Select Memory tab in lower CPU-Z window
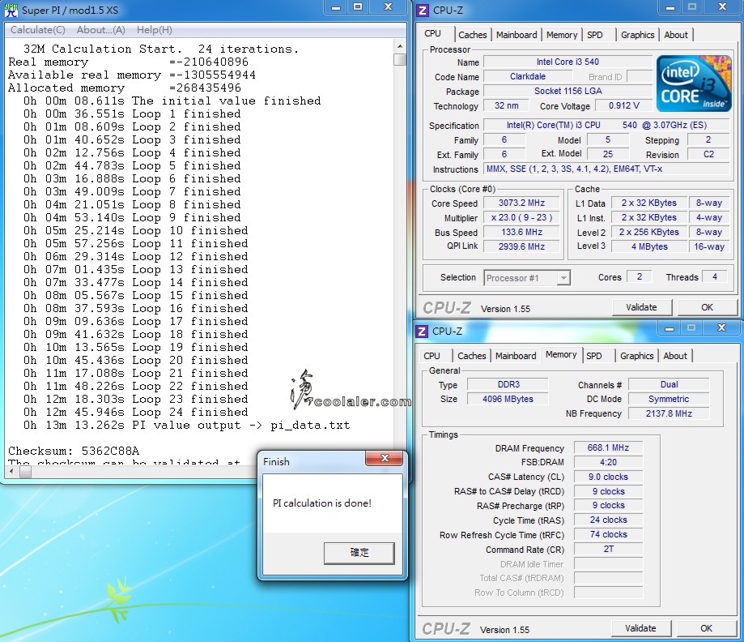The width and height of the screenshot is (744, 642). click(561, 354)
